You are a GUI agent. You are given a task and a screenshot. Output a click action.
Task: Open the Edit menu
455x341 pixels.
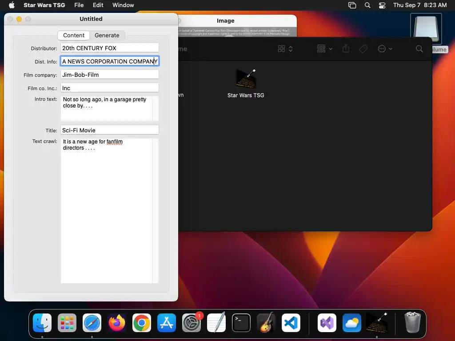point(98,5)
